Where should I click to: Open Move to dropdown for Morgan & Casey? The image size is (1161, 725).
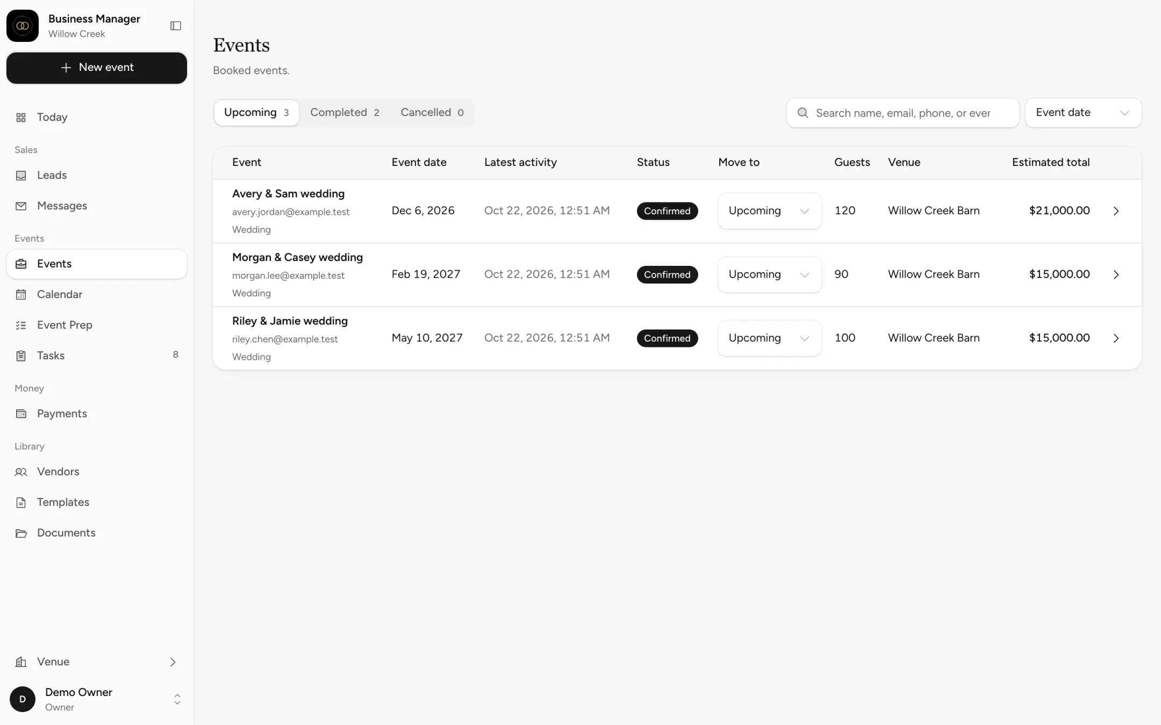point(770,274)
